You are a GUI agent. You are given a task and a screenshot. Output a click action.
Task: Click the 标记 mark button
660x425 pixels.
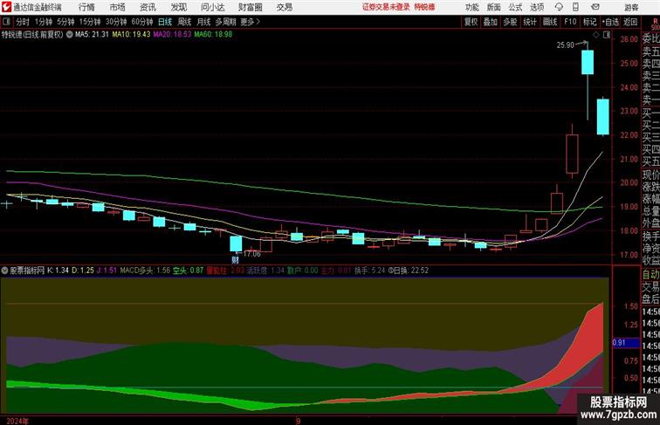pos(589,22)
